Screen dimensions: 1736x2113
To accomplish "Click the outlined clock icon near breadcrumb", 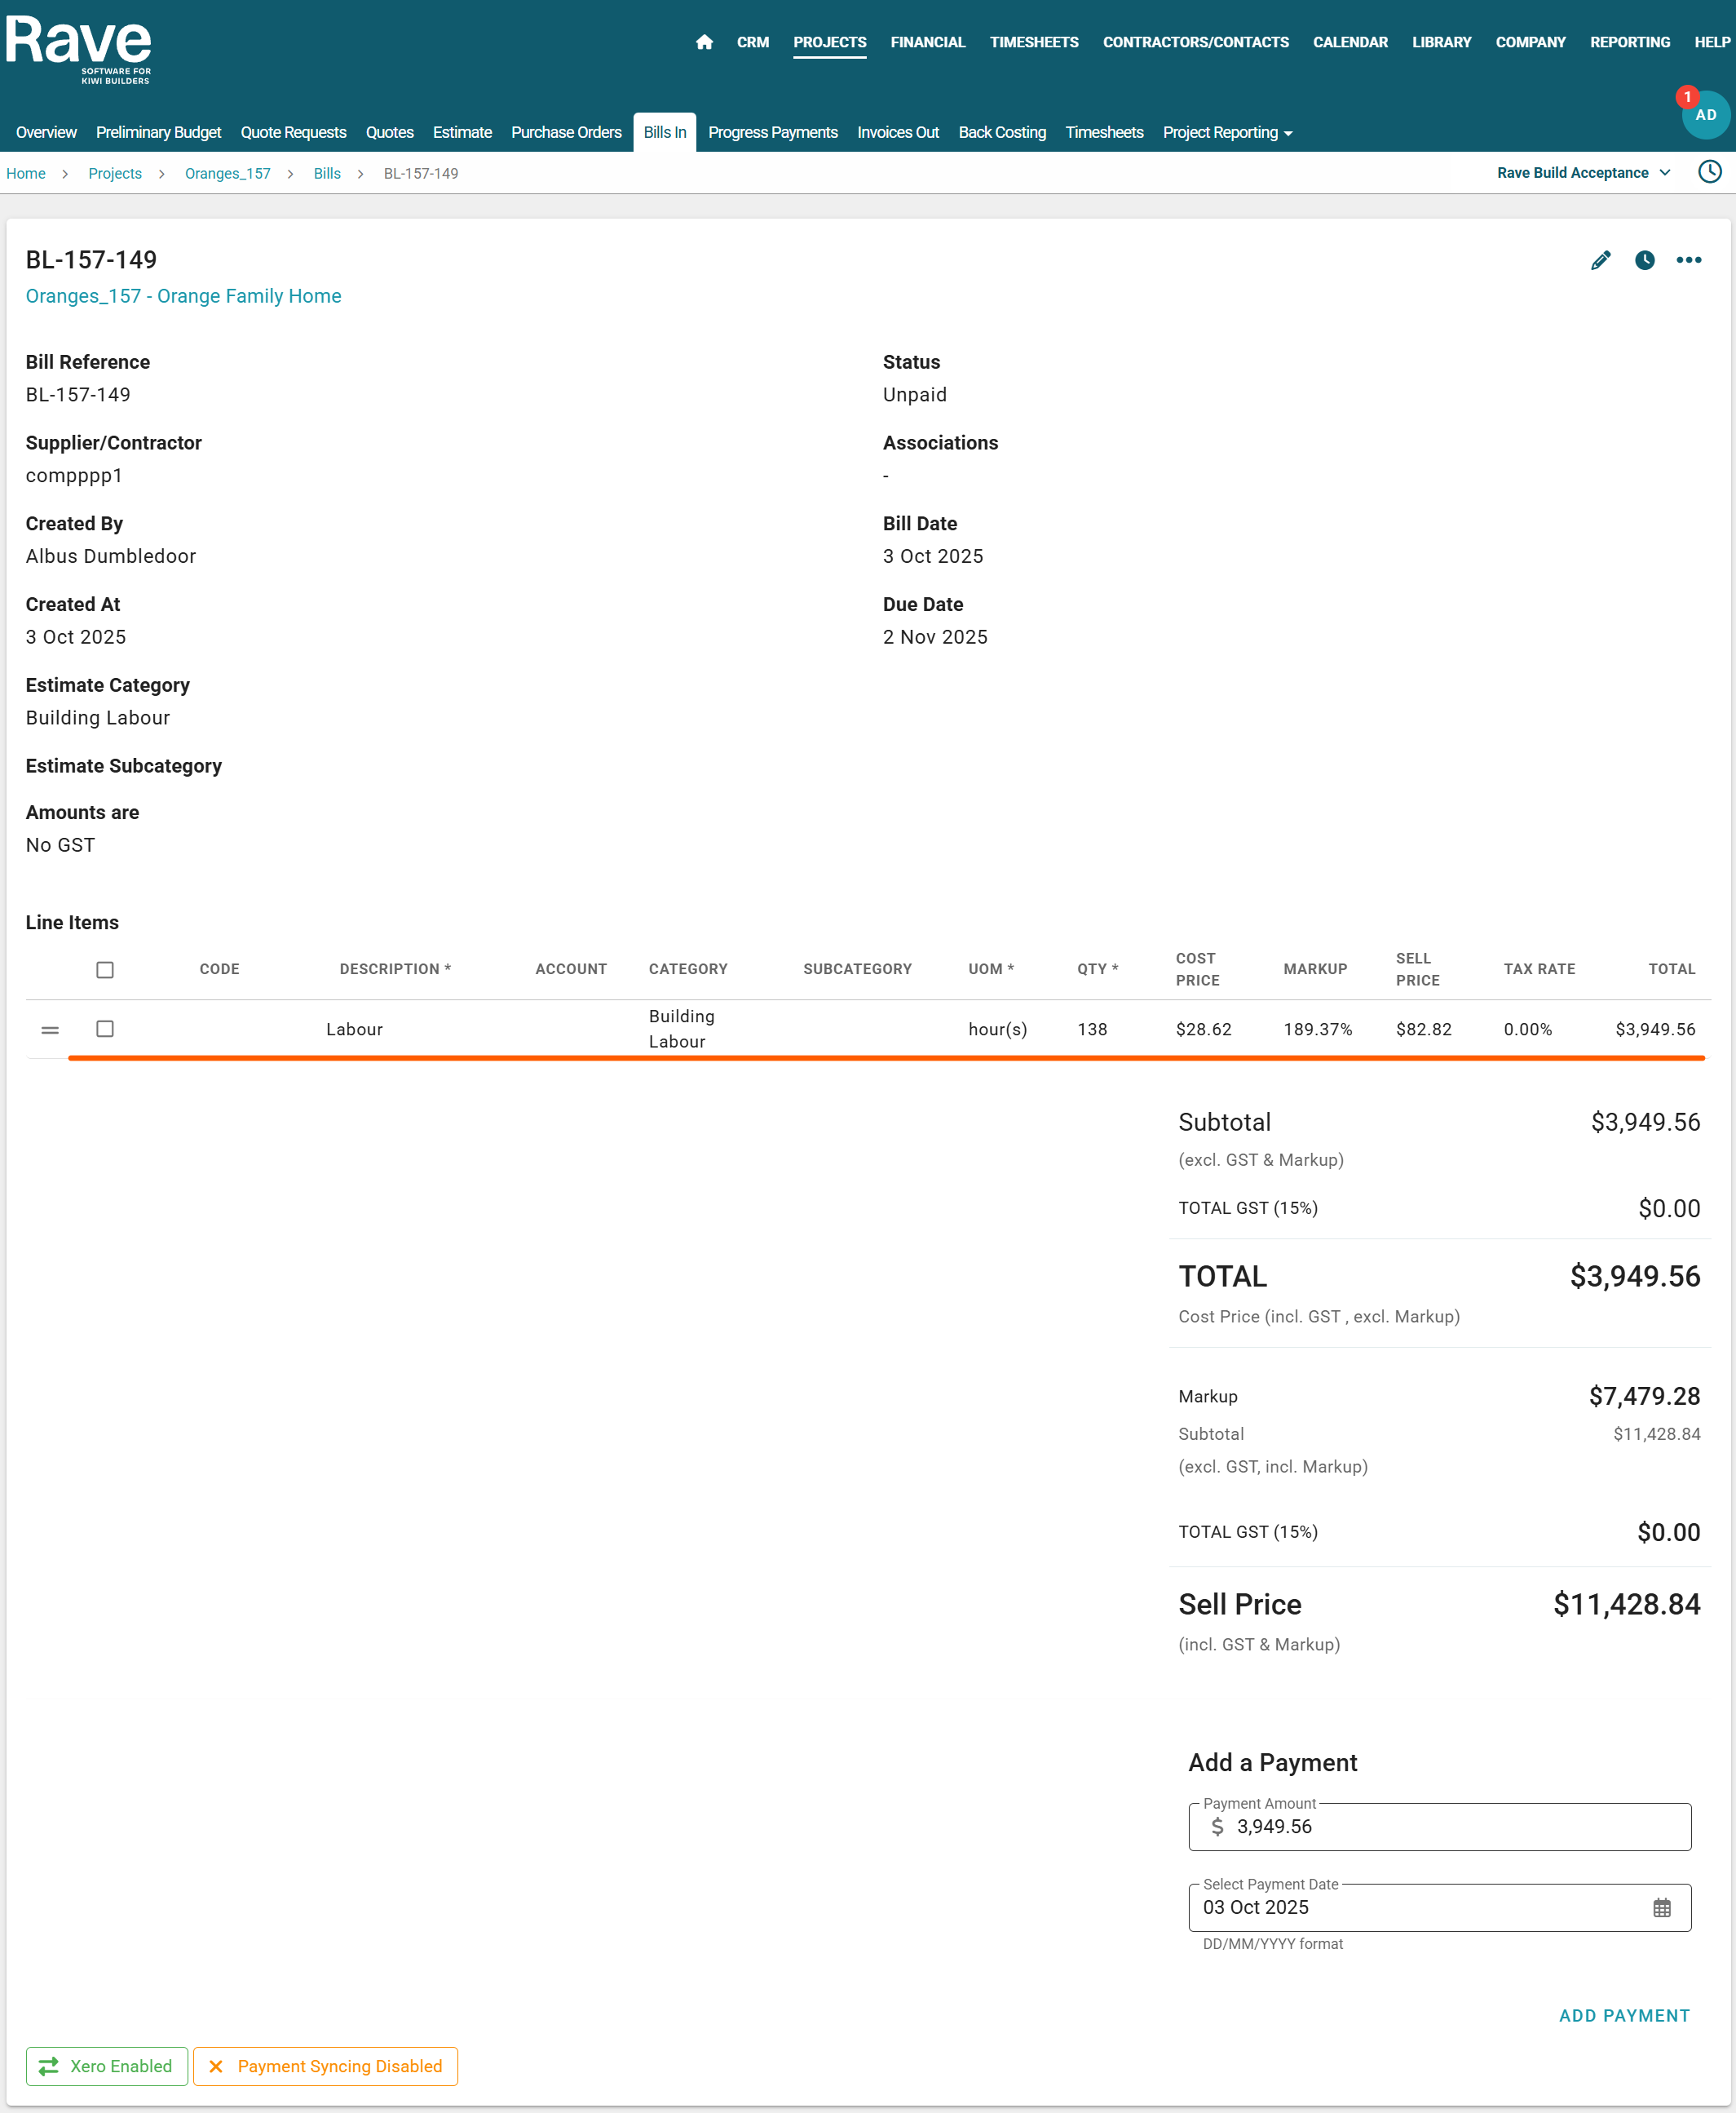I will 1709,172.
